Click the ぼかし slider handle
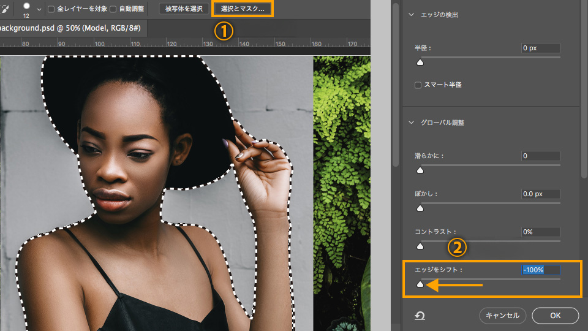The height and width of the screenshot is (331, 588). point(420,208)
